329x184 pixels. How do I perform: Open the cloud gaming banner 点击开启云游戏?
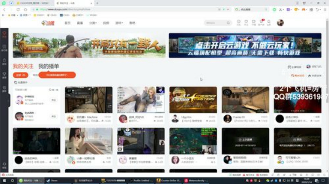coord(245,46)
